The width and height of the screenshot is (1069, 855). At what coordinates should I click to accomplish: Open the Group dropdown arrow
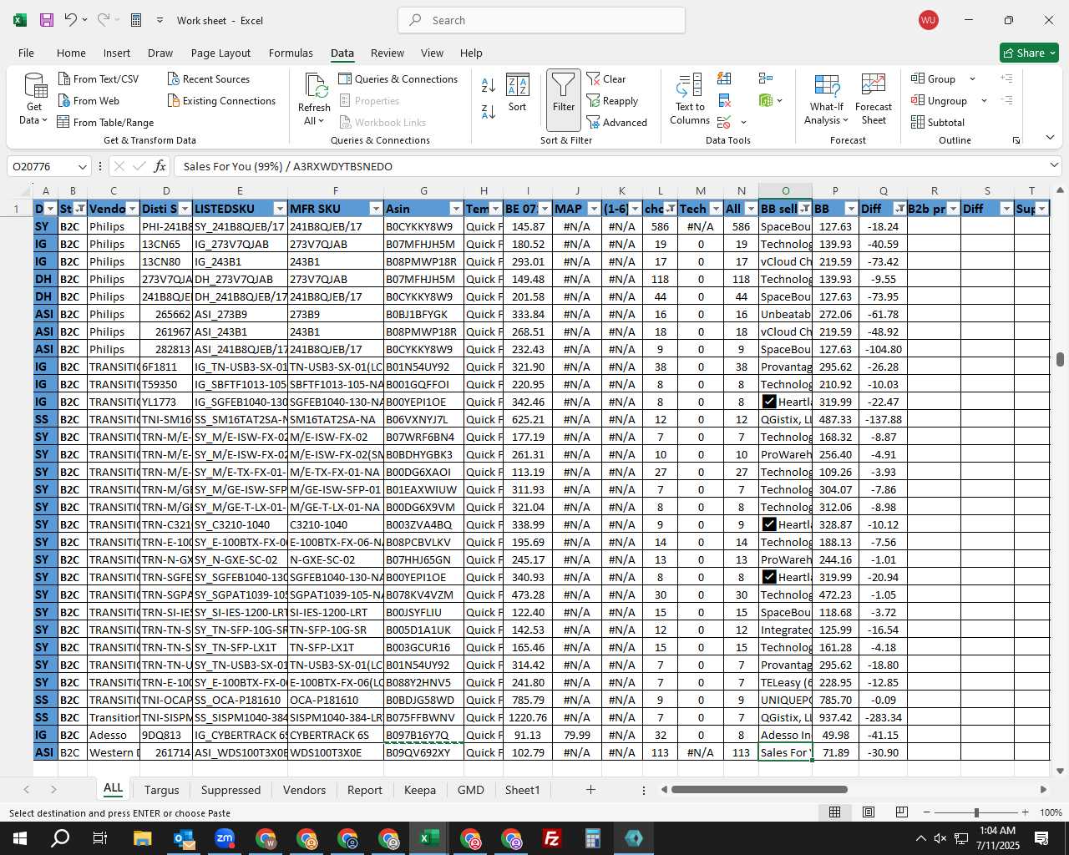click(972, 78)
